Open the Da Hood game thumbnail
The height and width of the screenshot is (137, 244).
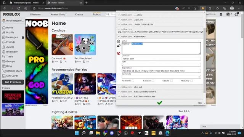coord(62,45)
